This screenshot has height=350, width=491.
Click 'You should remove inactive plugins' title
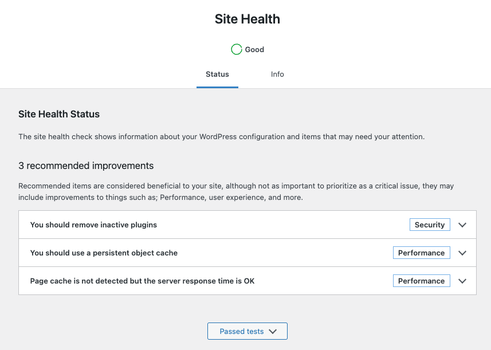pyautogui.click(x=93, y=225)
